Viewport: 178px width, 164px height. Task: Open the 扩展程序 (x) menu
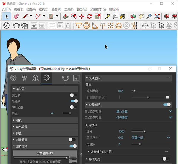(x=98, y=10)
